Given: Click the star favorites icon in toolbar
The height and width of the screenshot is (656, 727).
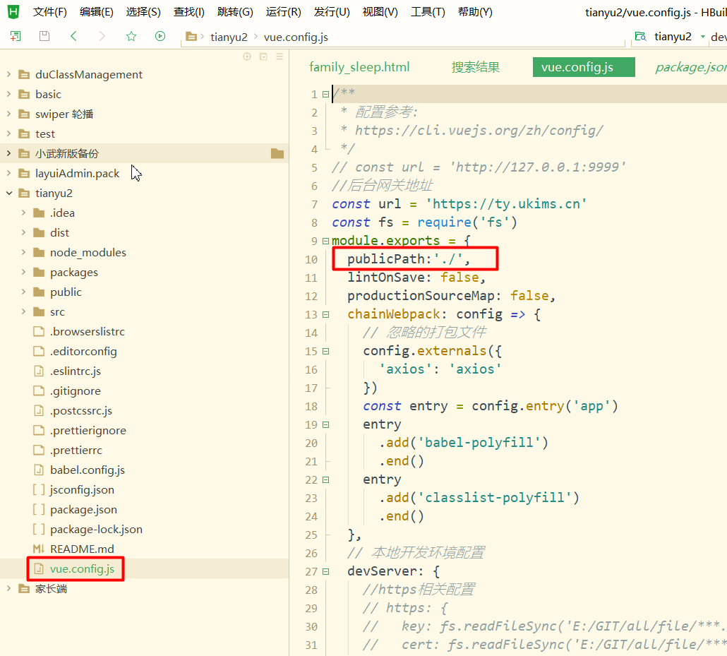Looking at the screenshot, I should (130, 36).
